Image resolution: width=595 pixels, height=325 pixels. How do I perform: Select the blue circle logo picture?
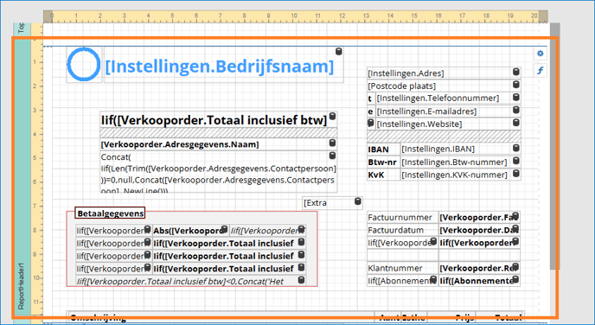[x=84, y=65]
